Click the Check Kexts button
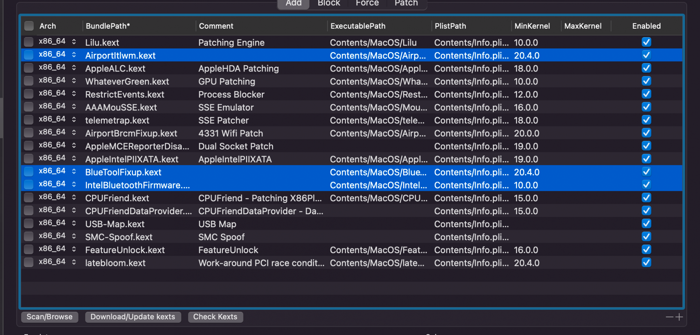Viewport: 700px width, 335px height. (215, 317)
